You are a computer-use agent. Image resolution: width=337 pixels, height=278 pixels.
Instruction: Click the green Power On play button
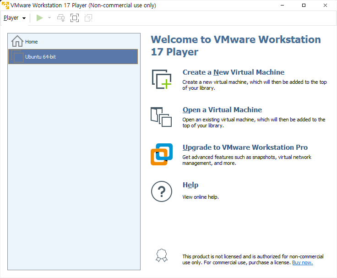pos(39,18)
